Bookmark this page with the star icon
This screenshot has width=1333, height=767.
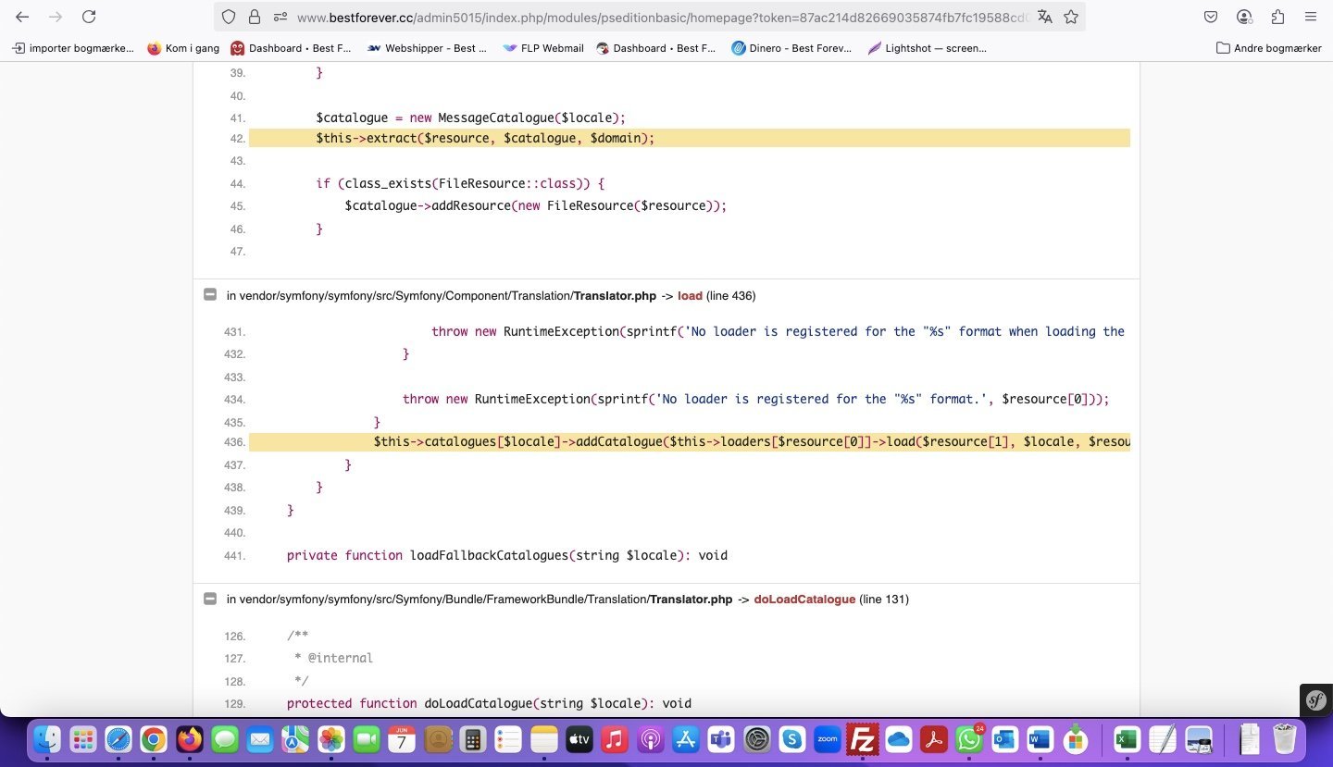(x=1071, y=17)
